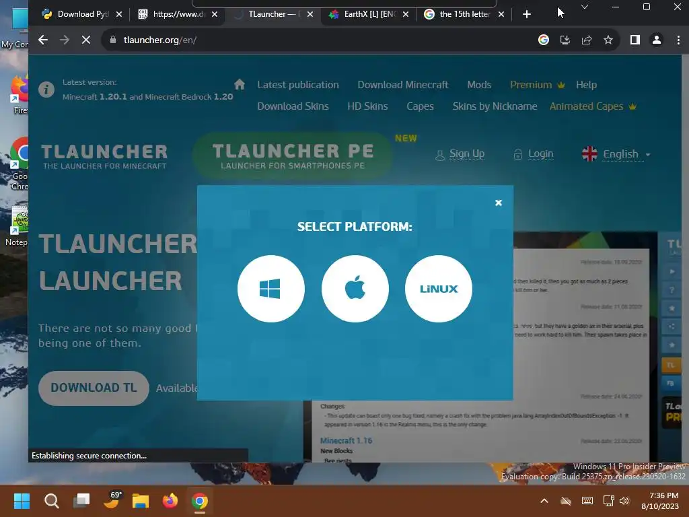This screenshot has height=517, width=689.
Task: Open the clock showing 7:36 PM
Action: [x=660, y=501]
